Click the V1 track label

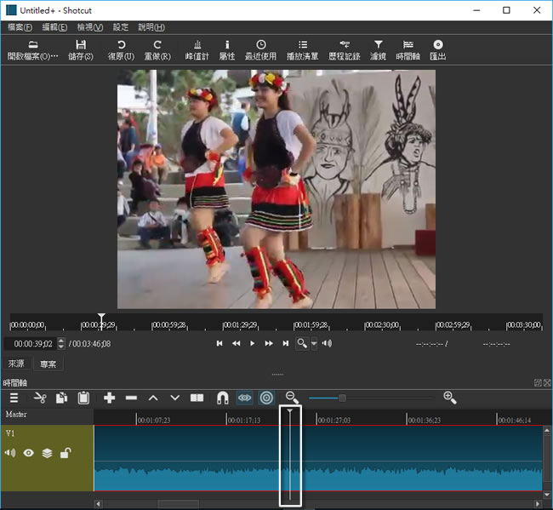(x=10, y=433)
